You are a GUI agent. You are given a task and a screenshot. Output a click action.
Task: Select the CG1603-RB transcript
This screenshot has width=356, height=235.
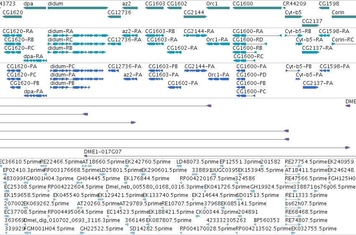154,36
